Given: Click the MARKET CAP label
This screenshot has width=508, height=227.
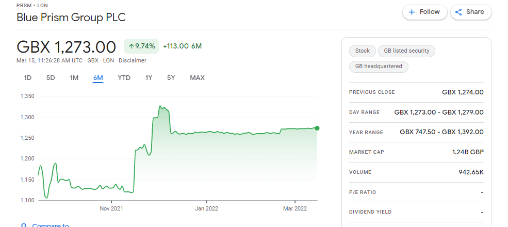Looking at the screenshot, I should pos(366,152).
